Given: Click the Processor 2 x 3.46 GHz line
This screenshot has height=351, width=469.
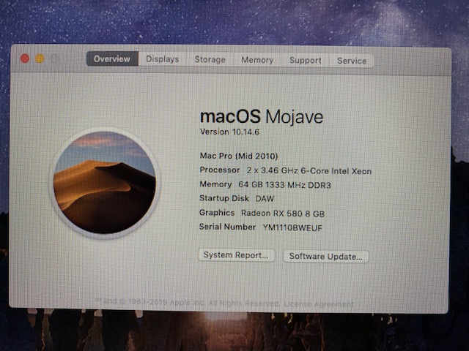Looking at the screenshot, I should coord(286,170).
